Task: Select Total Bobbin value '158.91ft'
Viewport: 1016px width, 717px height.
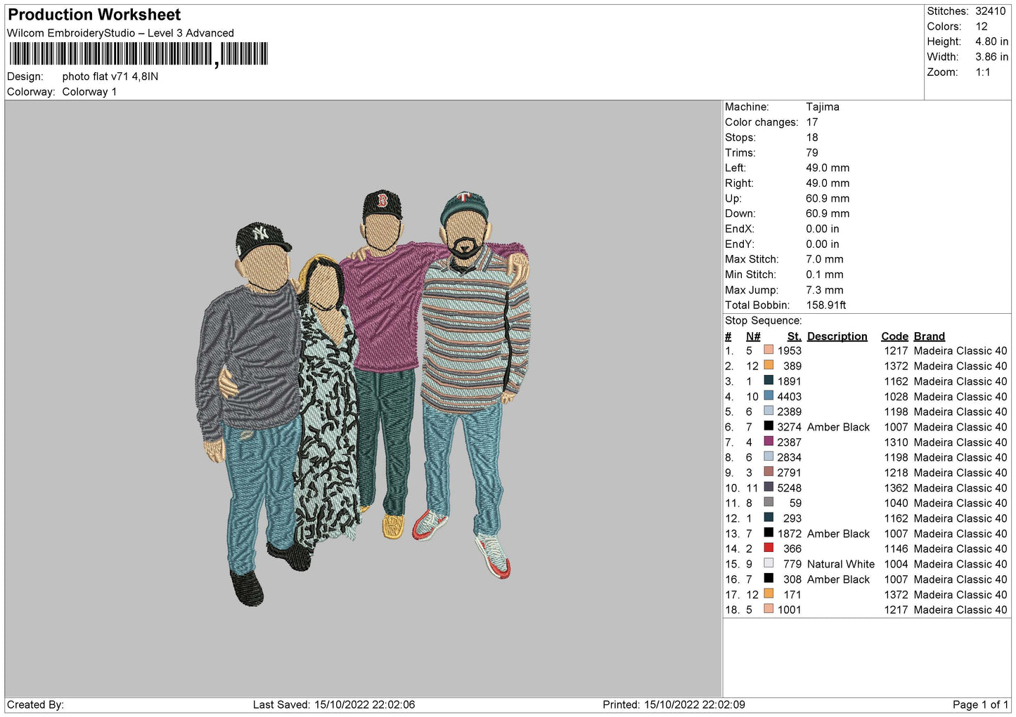Action: (826, 305)
